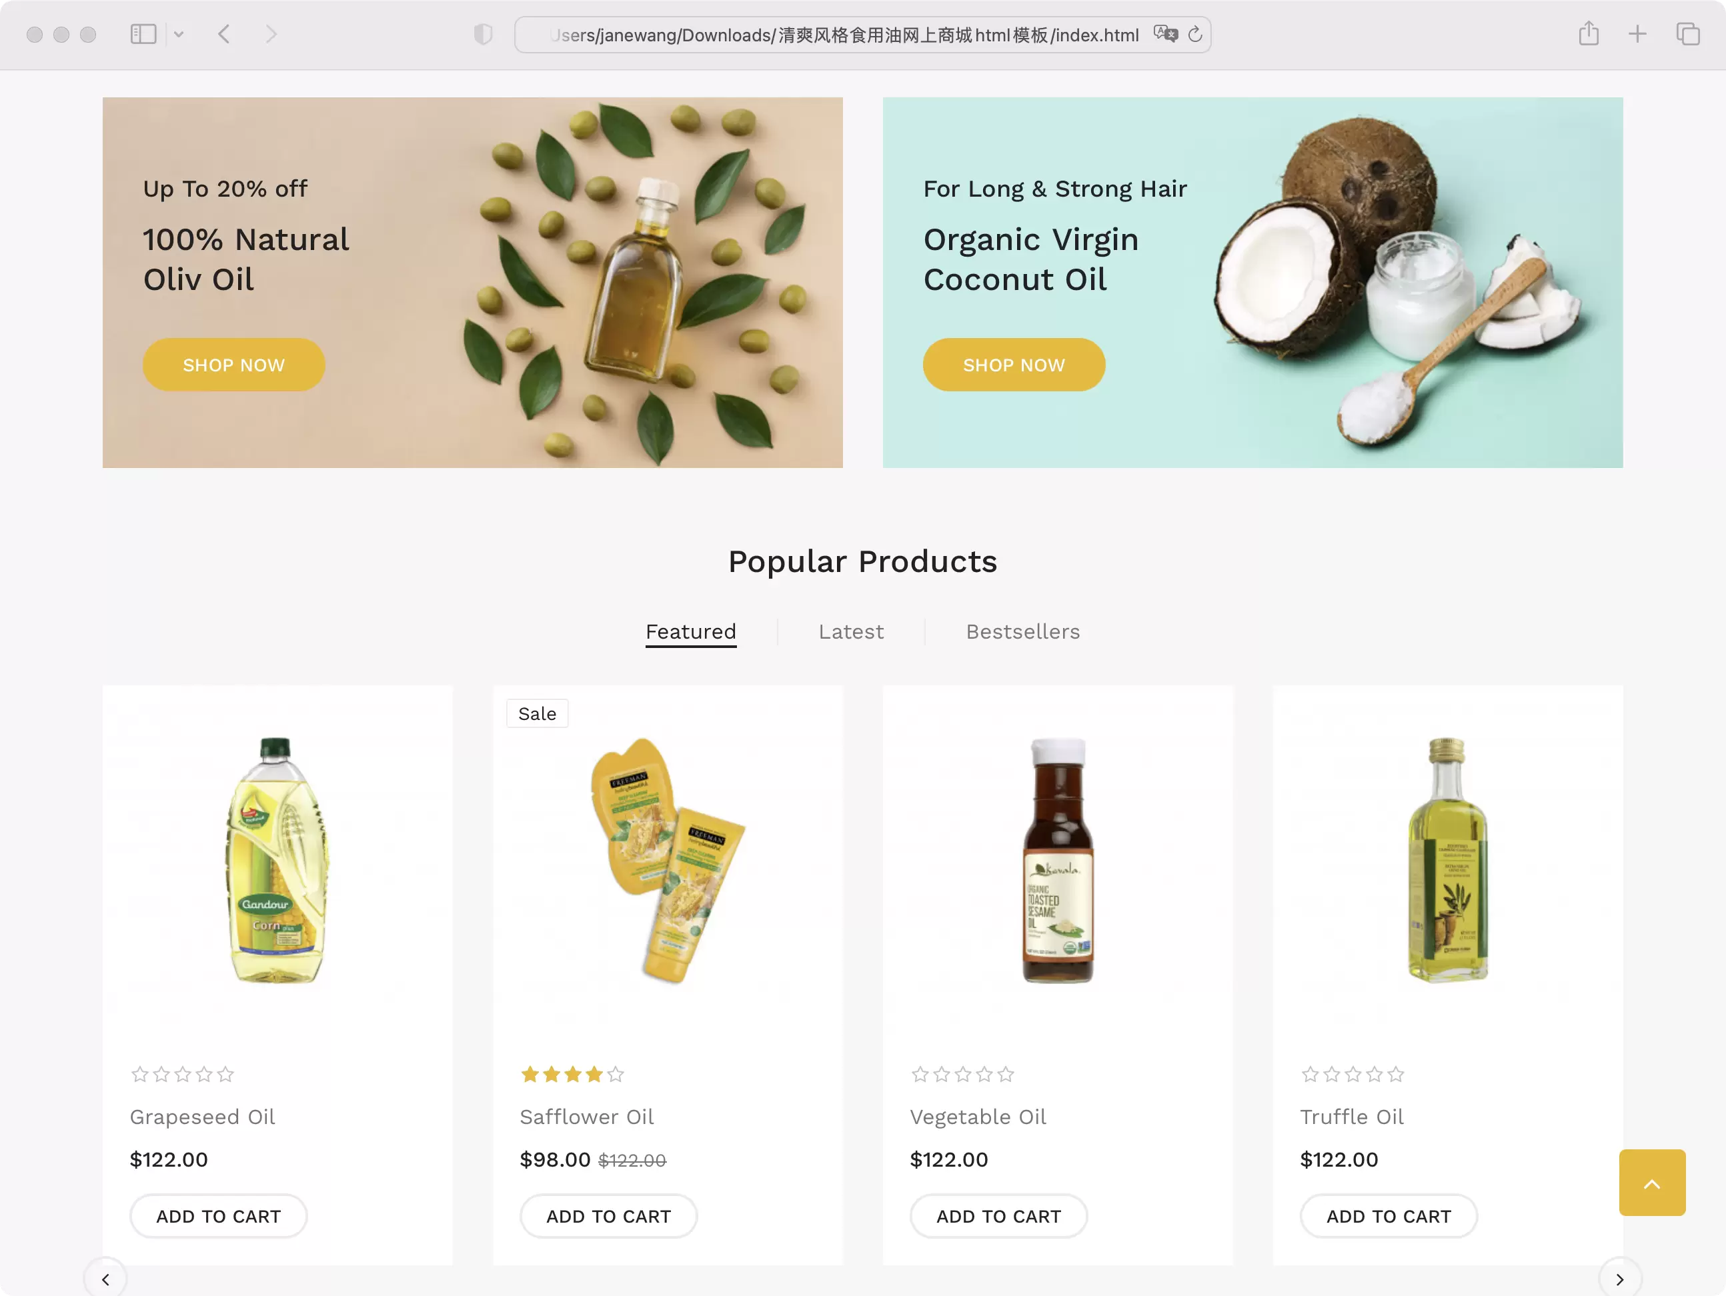The image size is (1726, 1296).
Task: Add Safflower Oil to cart
Action: tap(609, 1216)
